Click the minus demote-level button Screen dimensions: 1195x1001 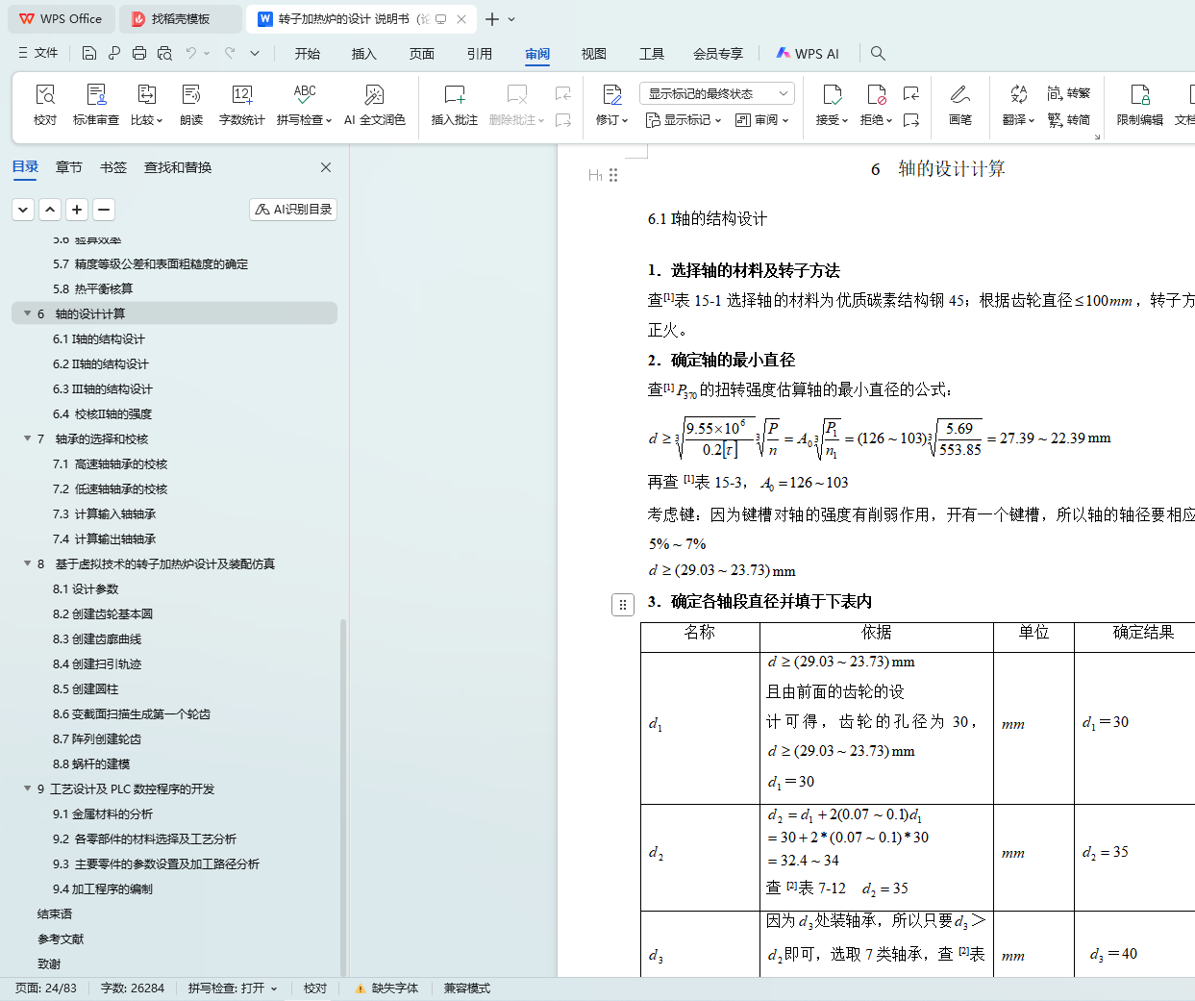pyautogui.click(x=104, y=209)
